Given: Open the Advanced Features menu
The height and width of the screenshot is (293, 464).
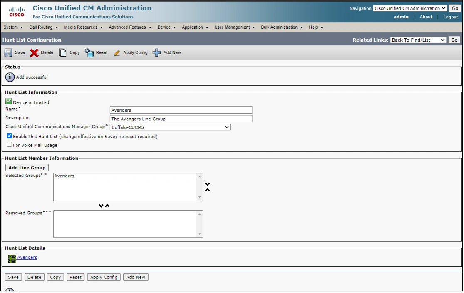Looking at the screenshot, I should click(x=130, y=27).
